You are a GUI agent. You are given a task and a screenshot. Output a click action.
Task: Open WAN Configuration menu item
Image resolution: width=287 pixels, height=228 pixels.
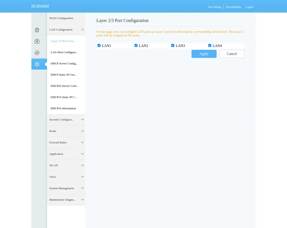tap(66, 18)
